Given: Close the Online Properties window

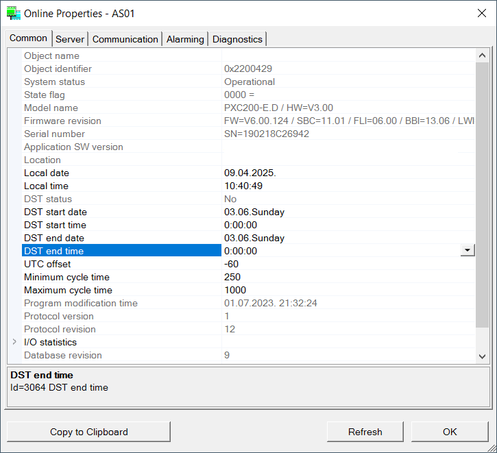Looking at the screenshot, I should (482, 13).
